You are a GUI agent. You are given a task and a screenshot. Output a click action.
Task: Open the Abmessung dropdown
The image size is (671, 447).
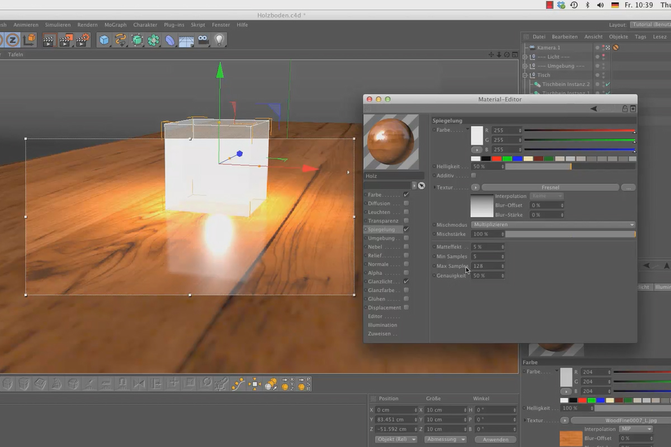pyautogui.click(x=445, y=439)
